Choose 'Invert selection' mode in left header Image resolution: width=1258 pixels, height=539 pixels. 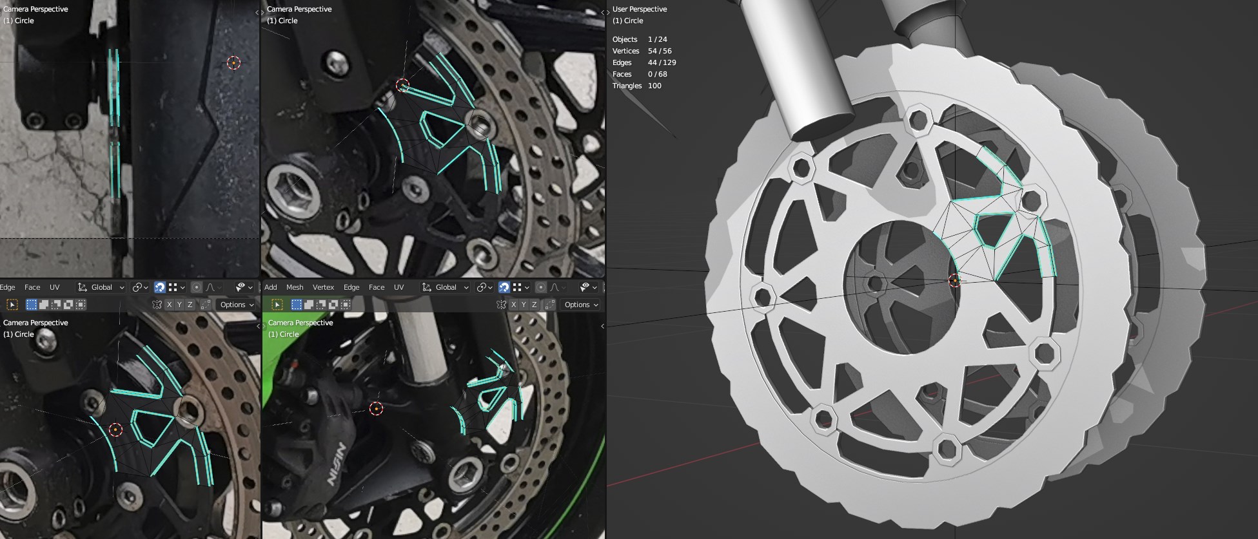(x=68, y=305)
